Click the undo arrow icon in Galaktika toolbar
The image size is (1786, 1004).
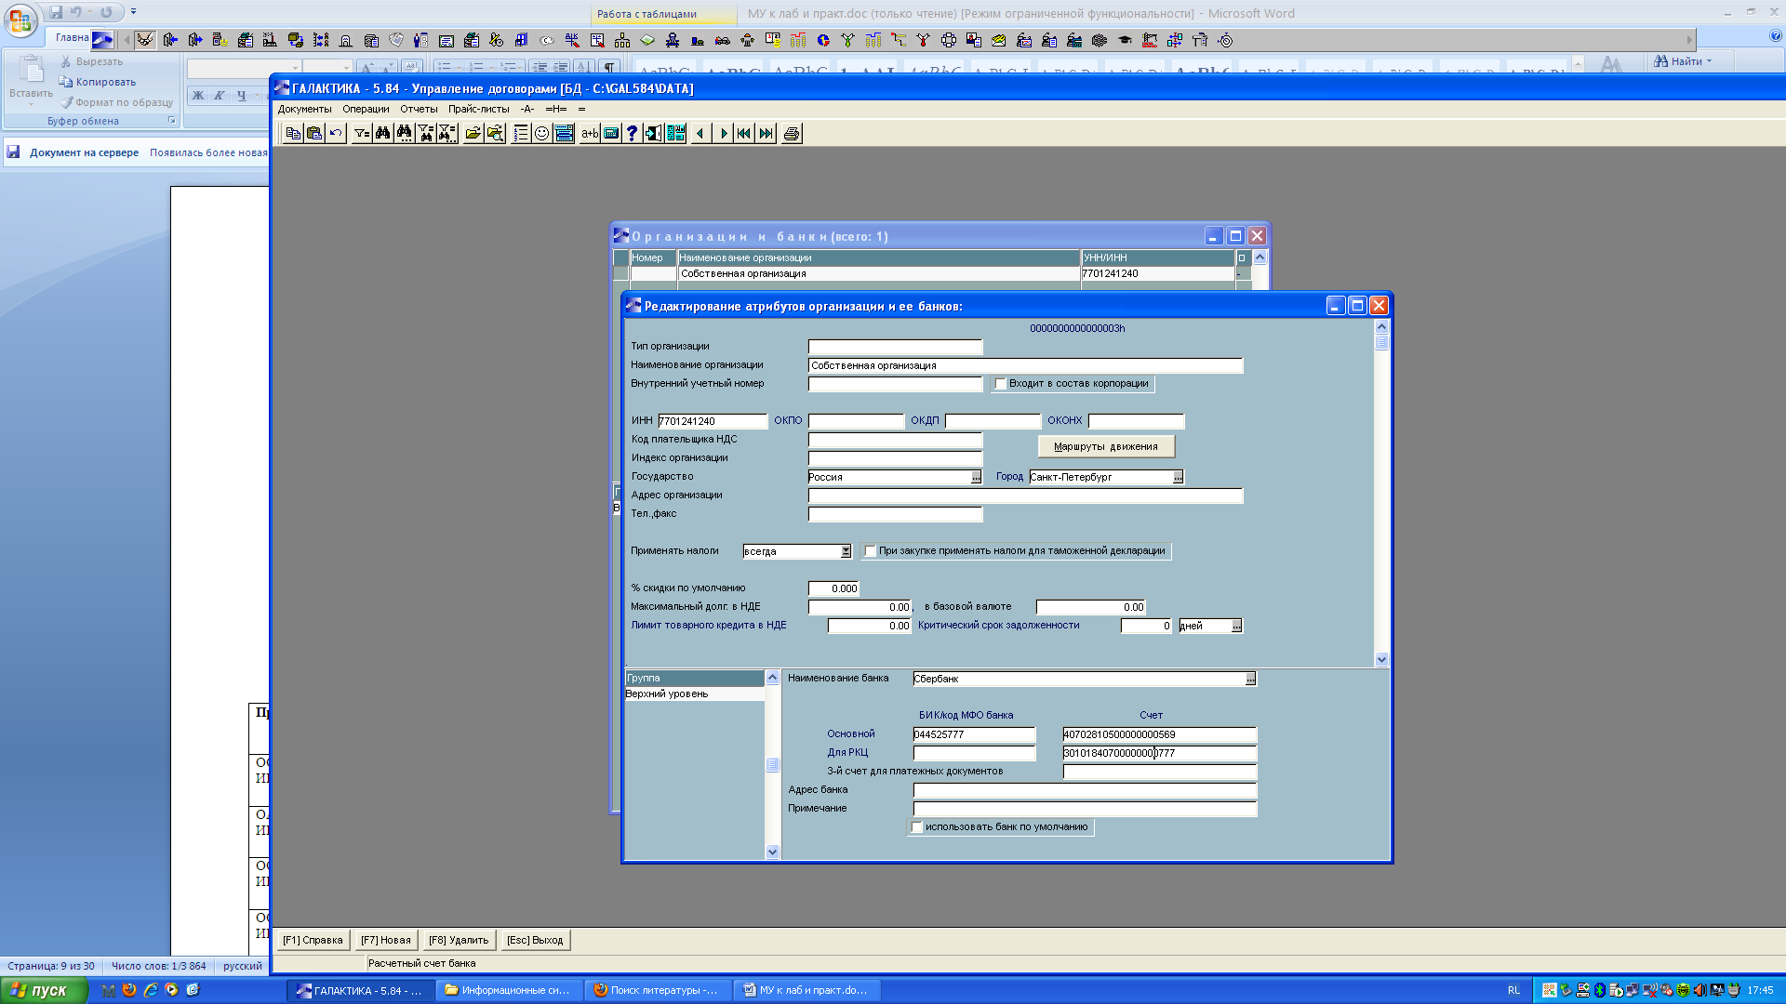336,133
